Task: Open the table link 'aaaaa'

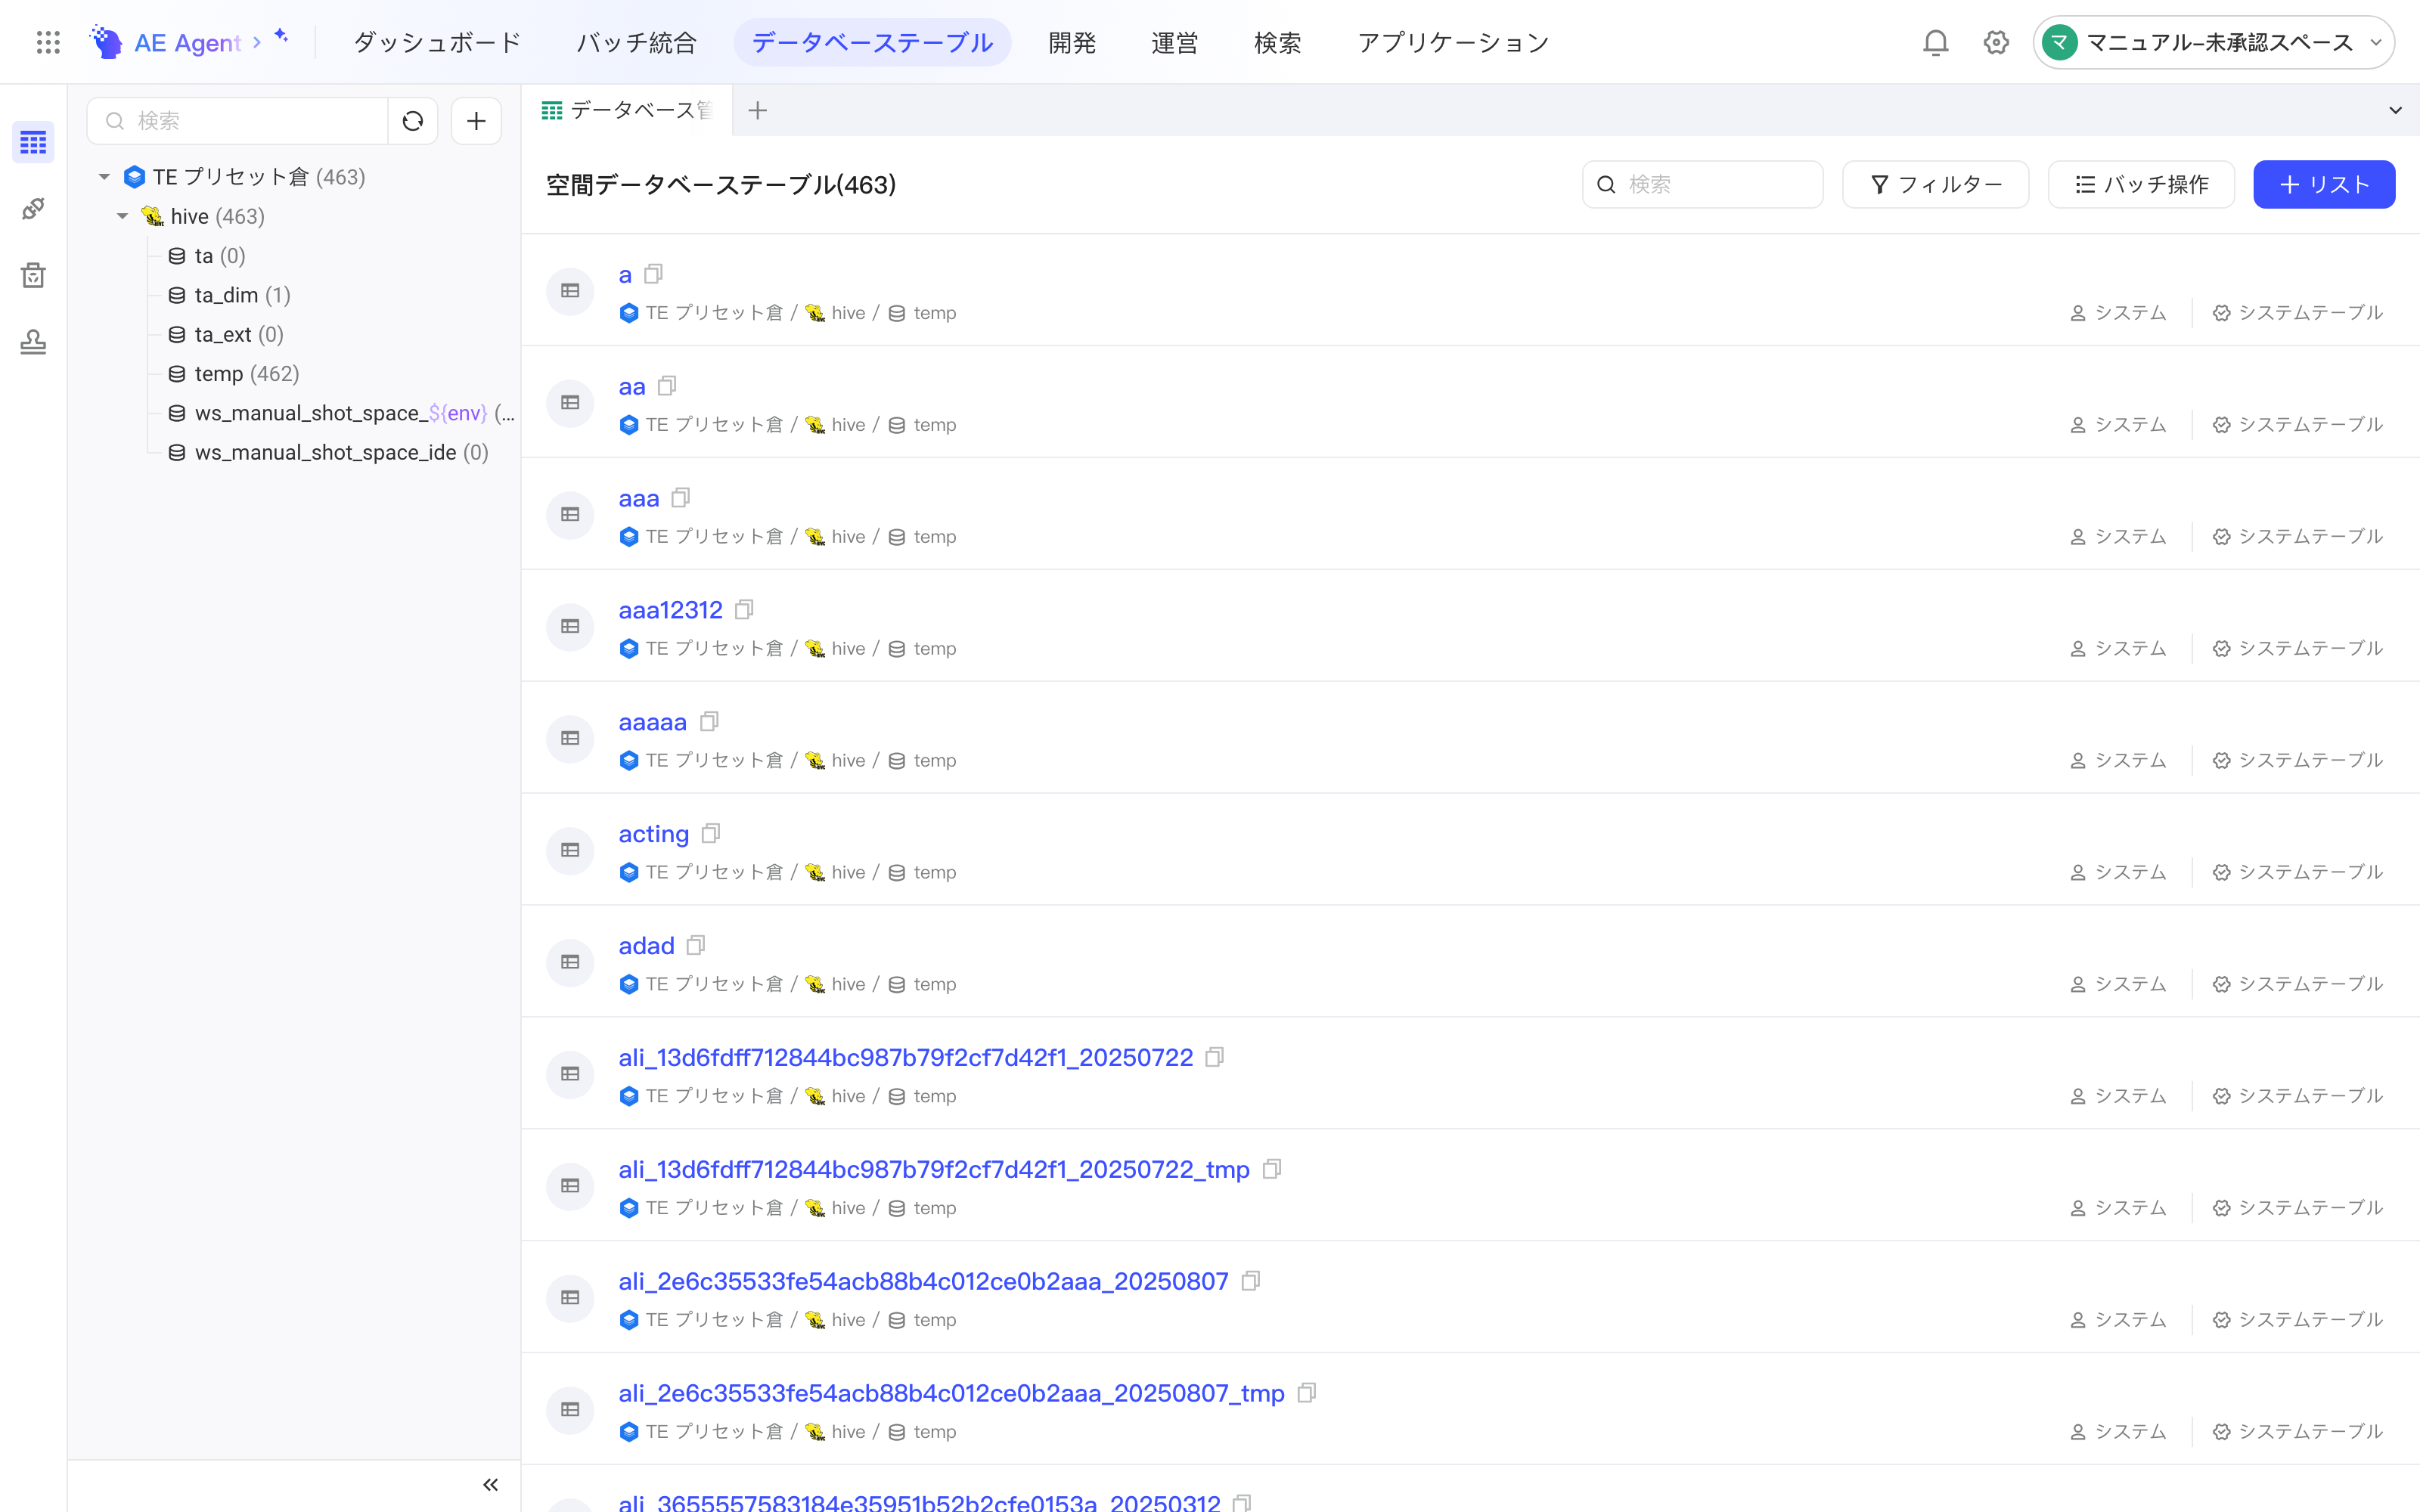Action: pos(652,722)
